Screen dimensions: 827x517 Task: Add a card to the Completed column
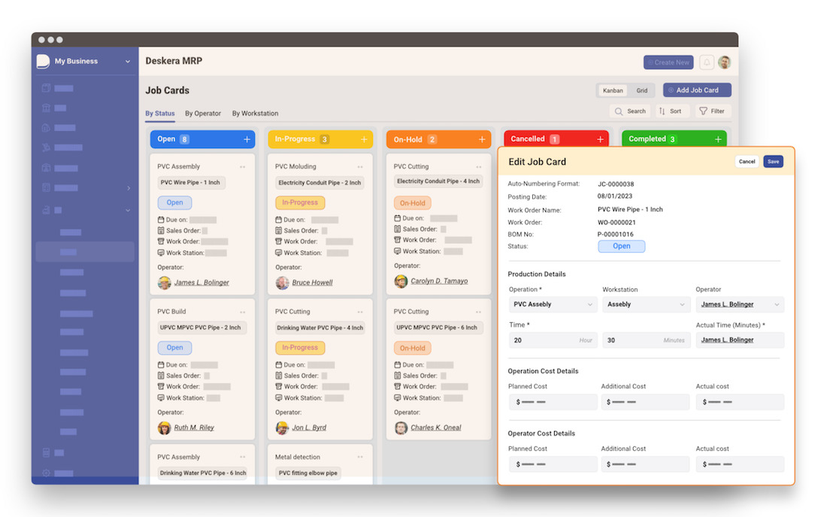pos(718,139)
